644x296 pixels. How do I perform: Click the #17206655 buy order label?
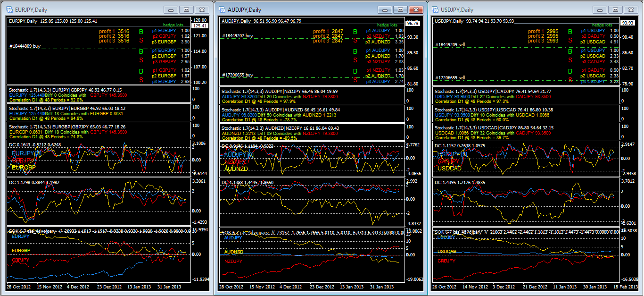[x=238, y=75]
